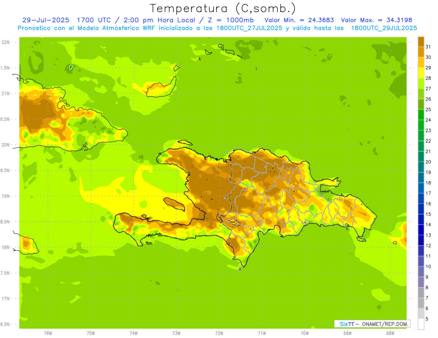The width and height of the screenshot is (438, 338).
Task: Click the "73W" longitude axis label
Action: [x=176, y=333]
